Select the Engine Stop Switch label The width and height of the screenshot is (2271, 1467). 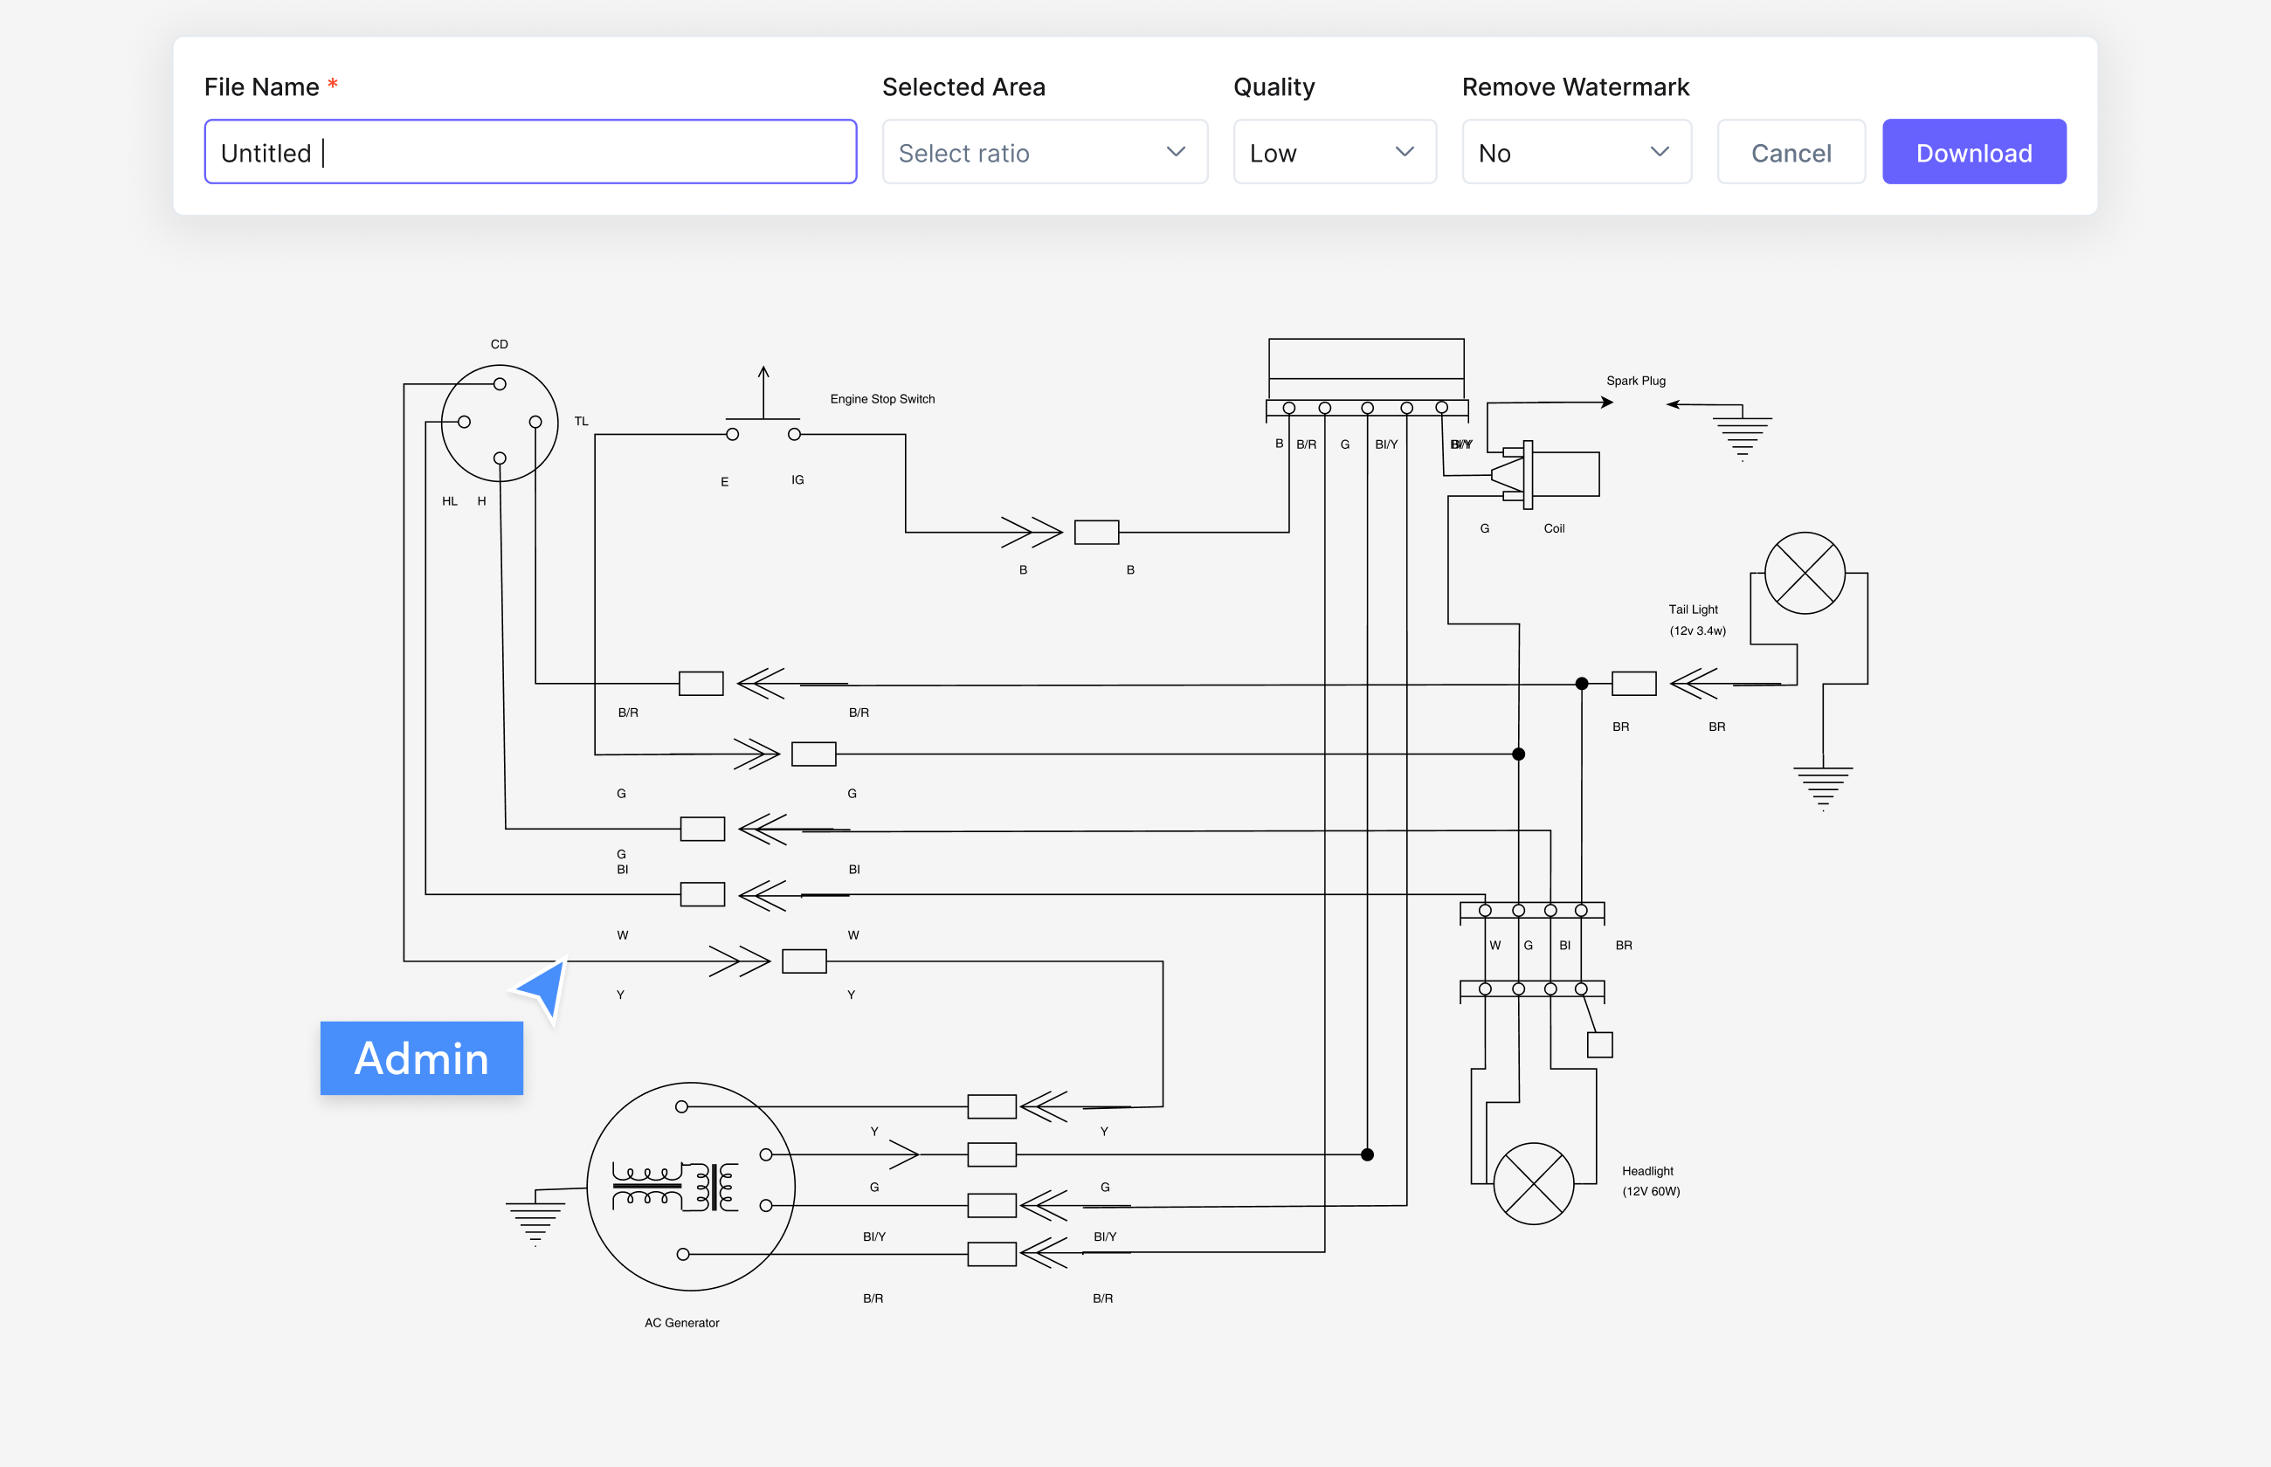[882, 399]
